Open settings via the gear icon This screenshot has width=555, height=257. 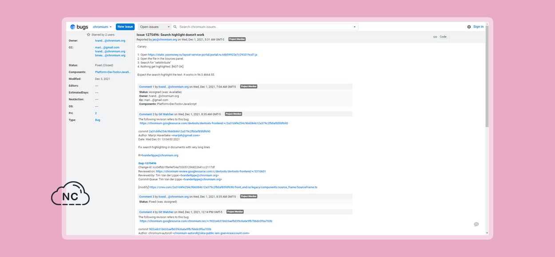click(x=469, y=27)
